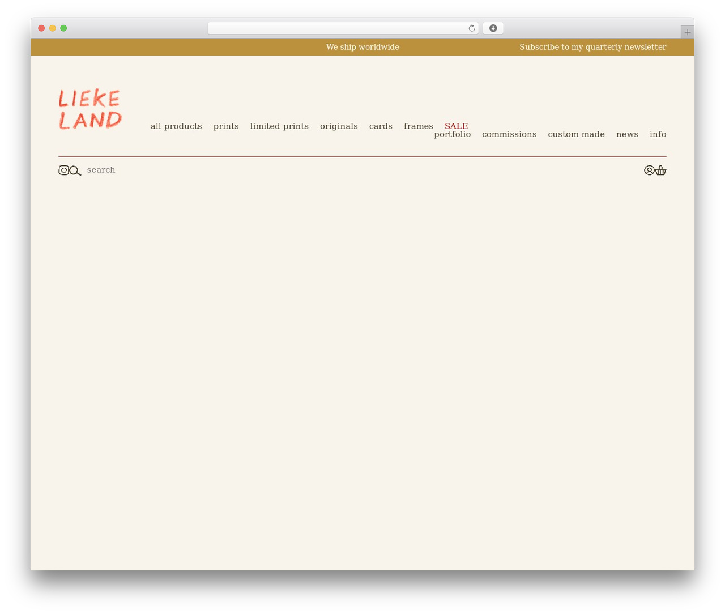Click the magnifying glass search icon
725x614 pixels.
pyautogui.click(x=75, y=170)
